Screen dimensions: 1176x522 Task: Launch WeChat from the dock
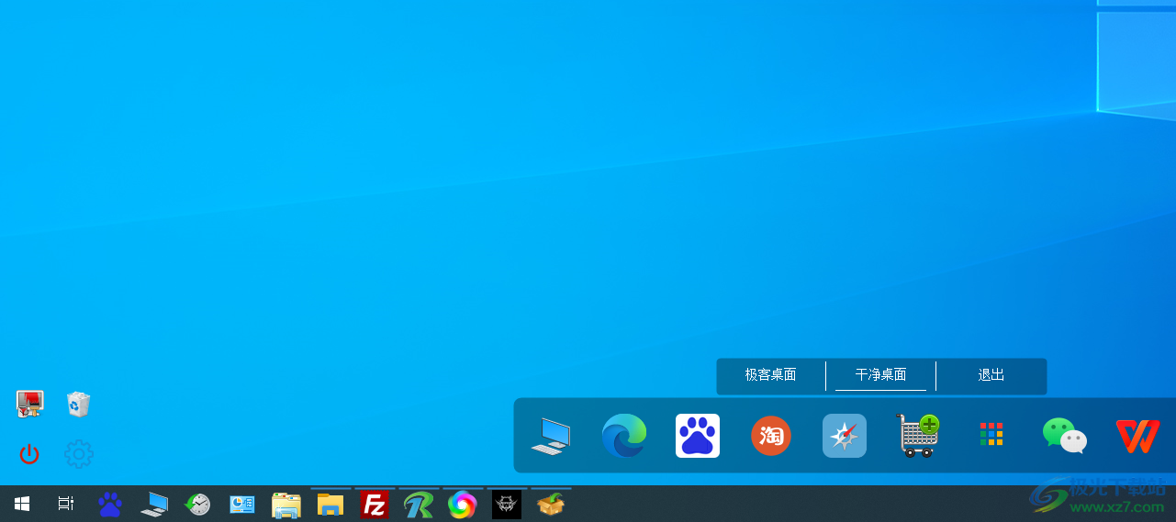click(x=1065, y=436)
